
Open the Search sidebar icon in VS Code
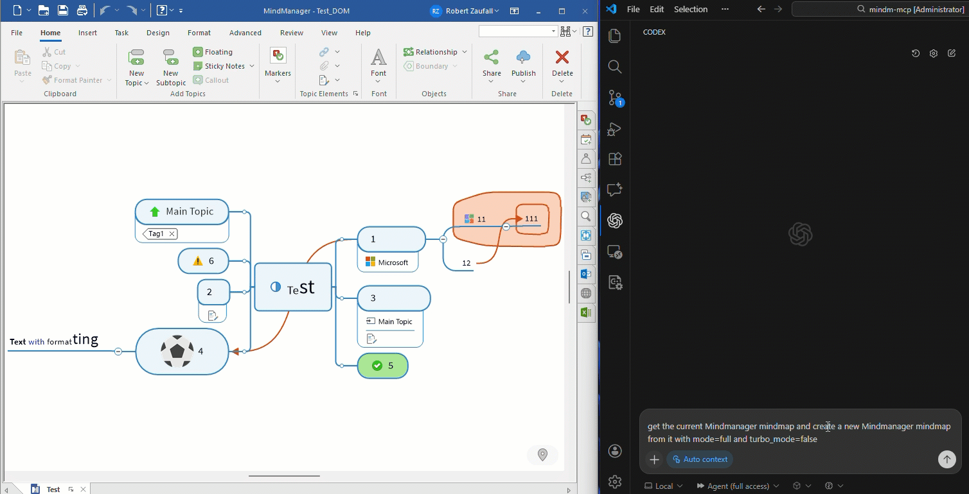pos(614,66)
